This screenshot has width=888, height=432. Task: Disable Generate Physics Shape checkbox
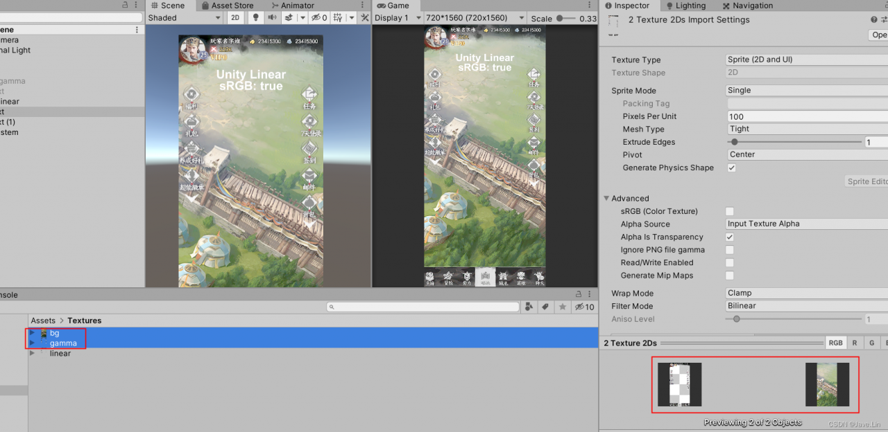click(732, 168)
